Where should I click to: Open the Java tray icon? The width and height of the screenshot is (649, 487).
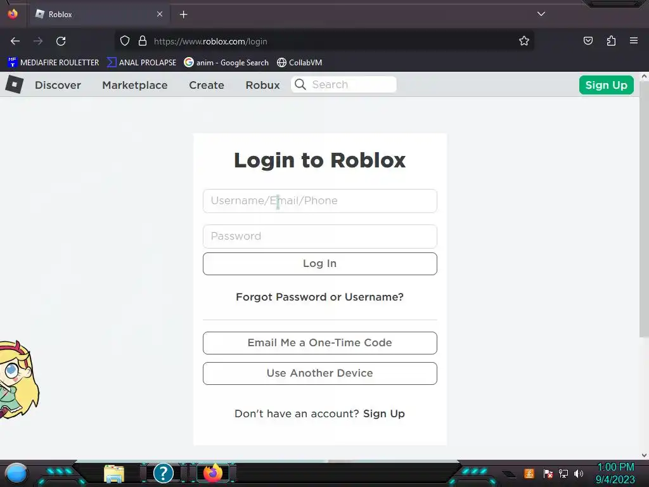(529, 473)
